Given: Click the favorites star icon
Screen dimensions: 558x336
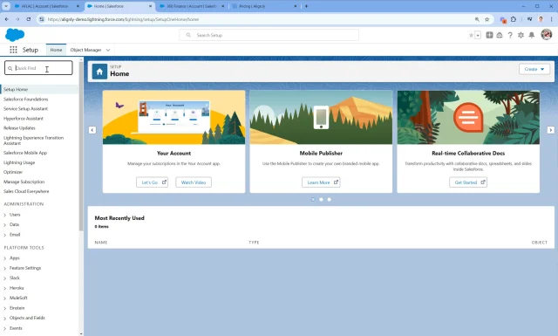Looking at the screenshot, I should tap(471, 35).
